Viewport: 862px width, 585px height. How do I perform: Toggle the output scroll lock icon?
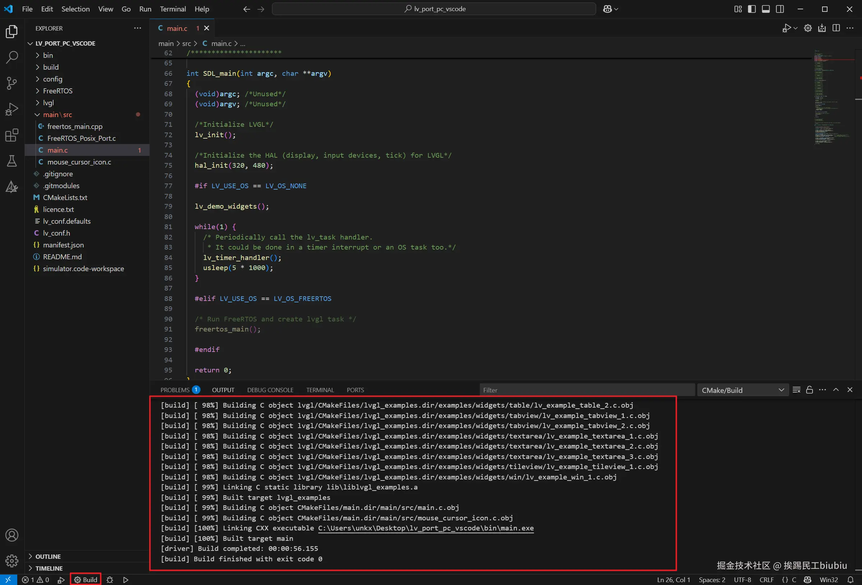pos(809,390)
